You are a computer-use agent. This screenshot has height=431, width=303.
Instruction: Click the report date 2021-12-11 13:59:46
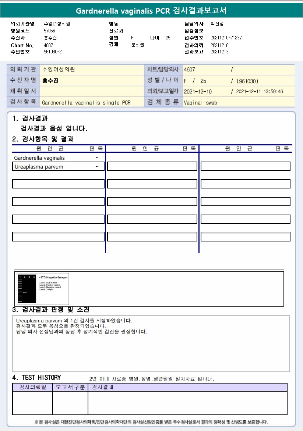point(259,92)
